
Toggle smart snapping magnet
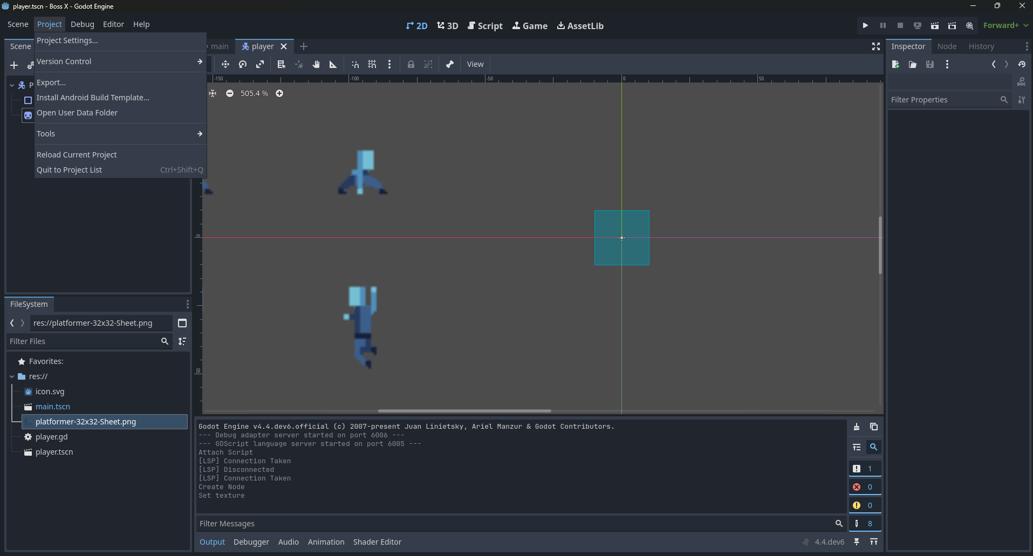tap(355, 64)
